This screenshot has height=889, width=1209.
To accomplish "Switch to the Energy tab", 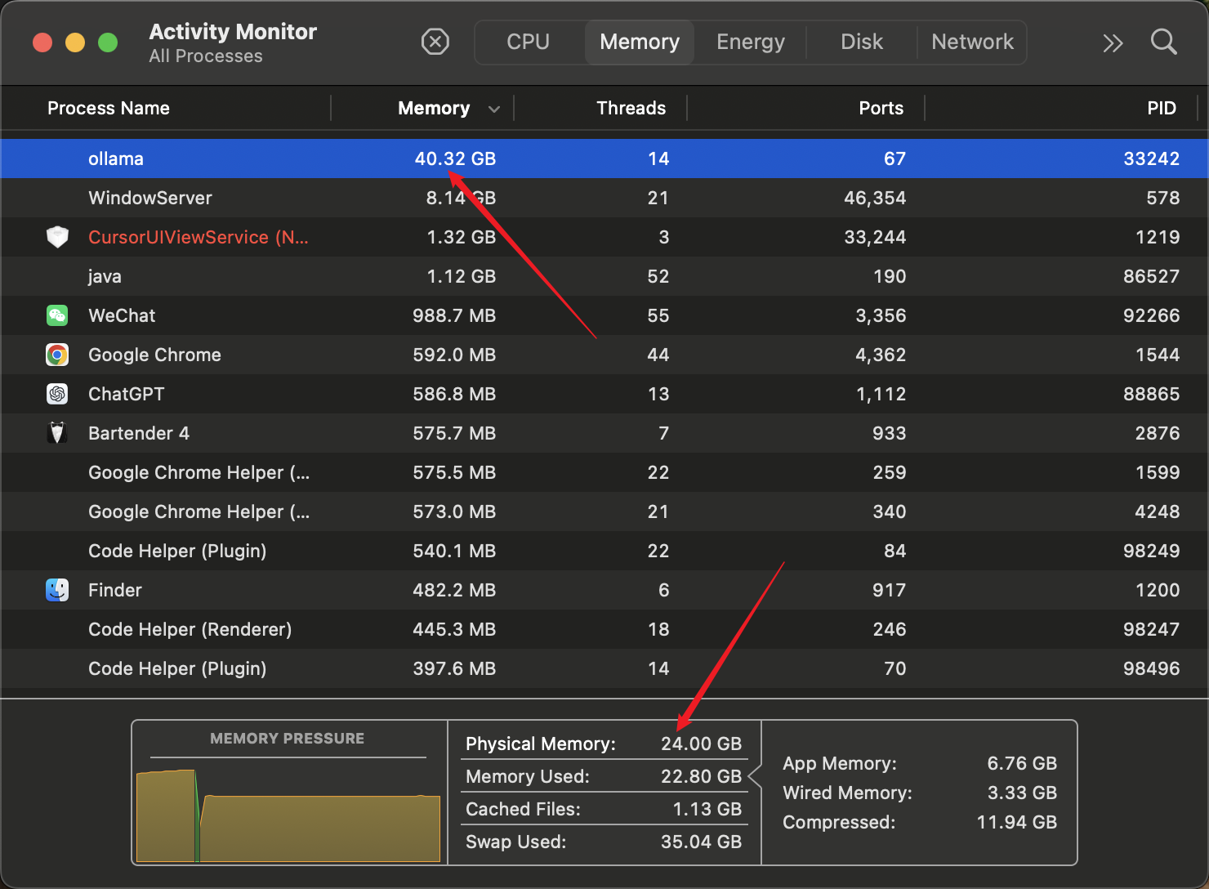I will pos(751,42).
